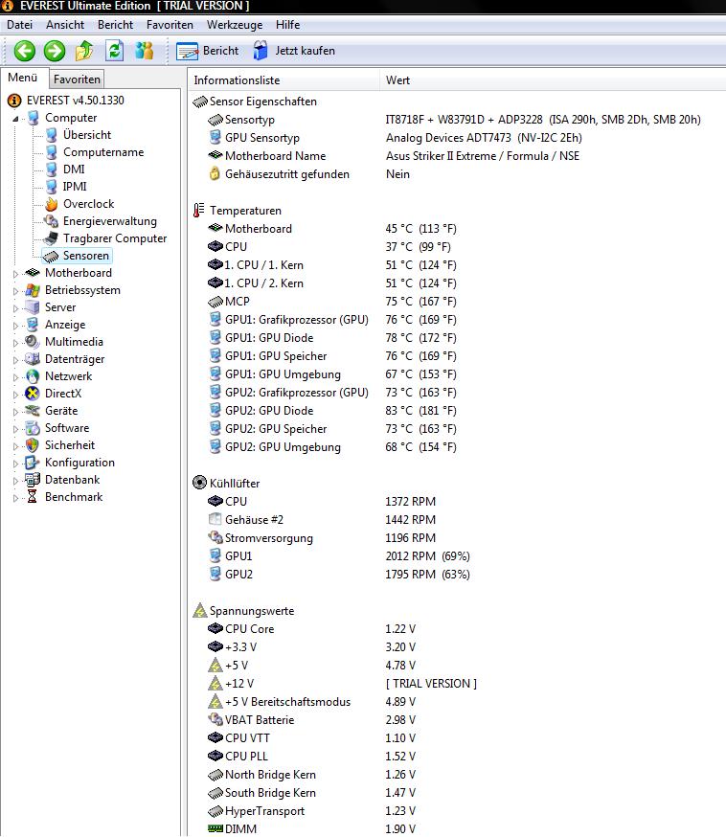726x837 pixels.
Task: Click the Betriebssystem Windows flag icon
Action: tap(33, 290)
